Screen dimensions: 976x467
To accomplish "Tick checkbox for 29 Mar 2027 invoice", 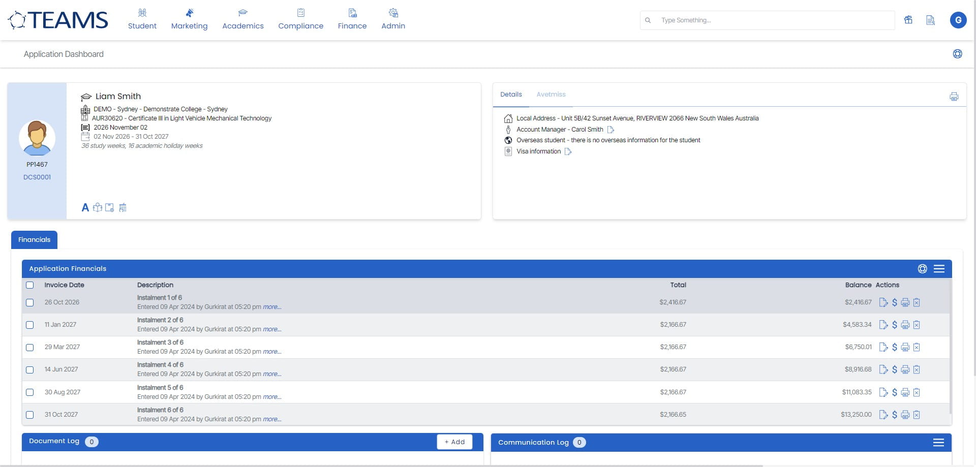I will [x=30, y=348].
